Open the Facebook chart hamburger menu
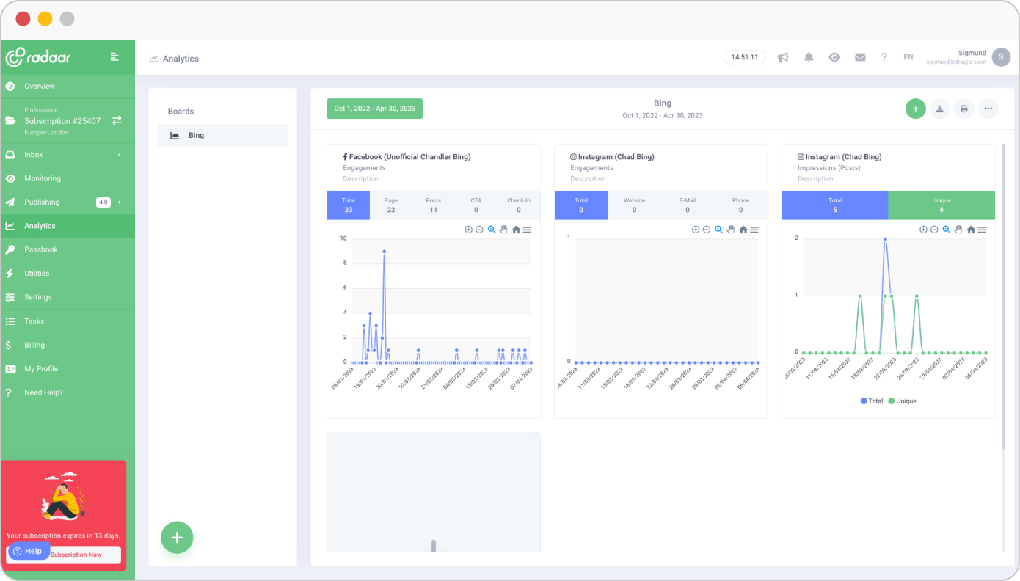 pos(527,230)
